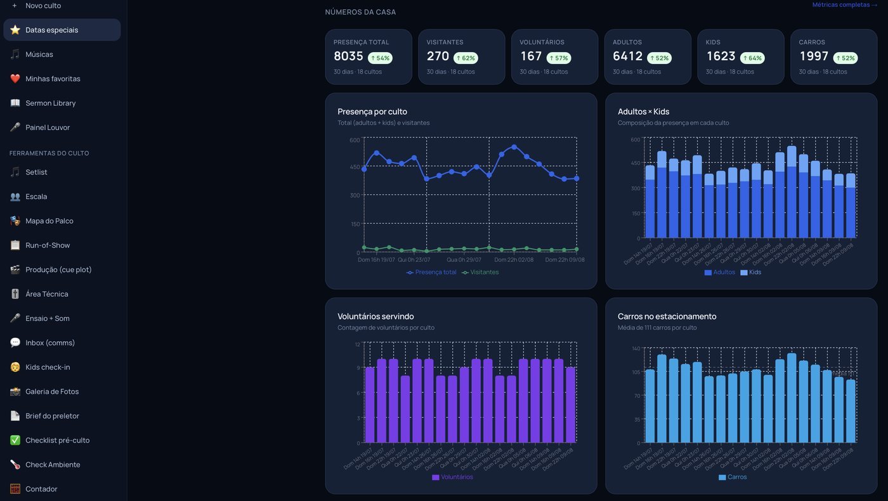Toggle Carros series in legend

pos(733,477)
